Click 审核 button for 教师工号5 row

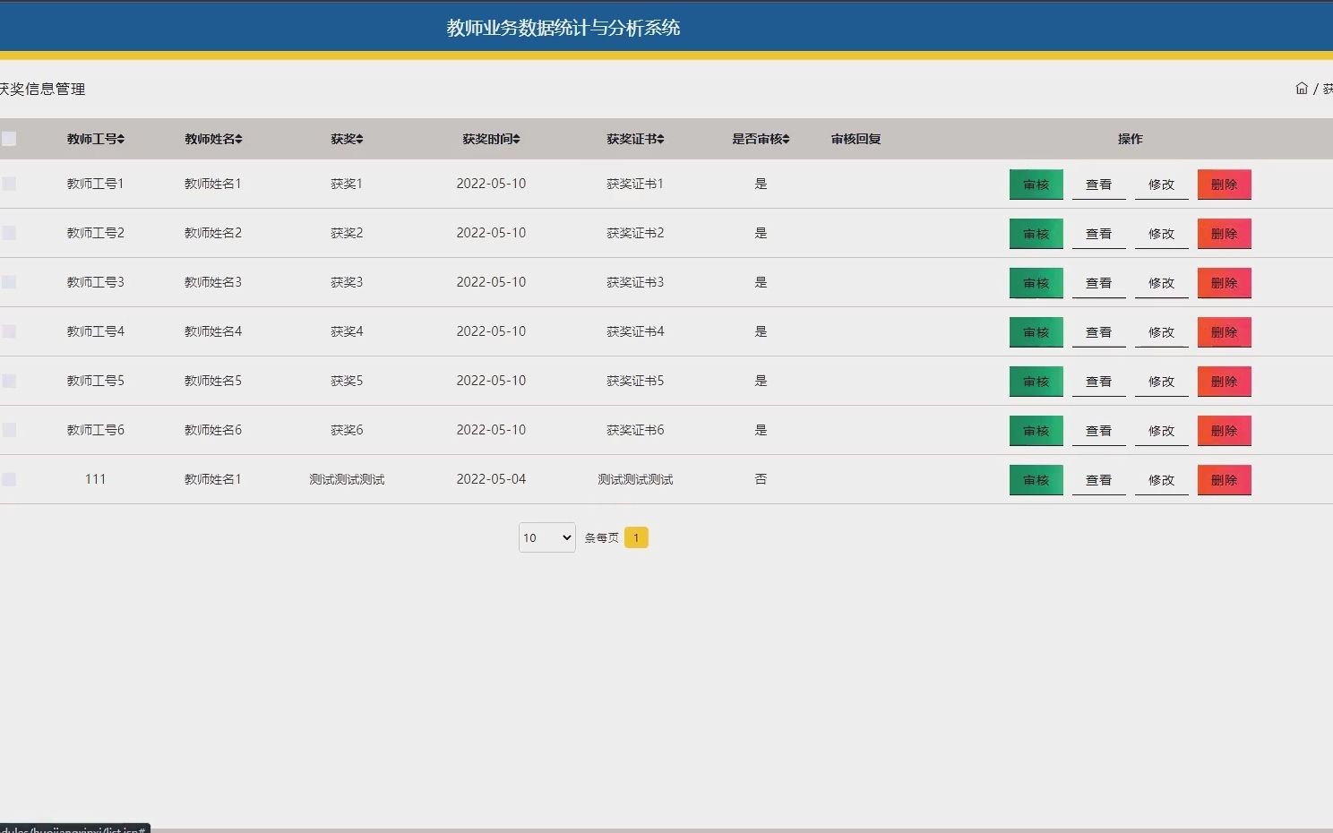click(x=1036, y=382)
